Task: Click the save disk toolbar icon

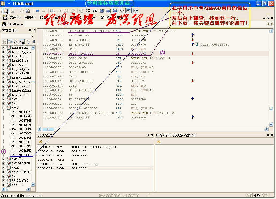Action: [13, 11]
